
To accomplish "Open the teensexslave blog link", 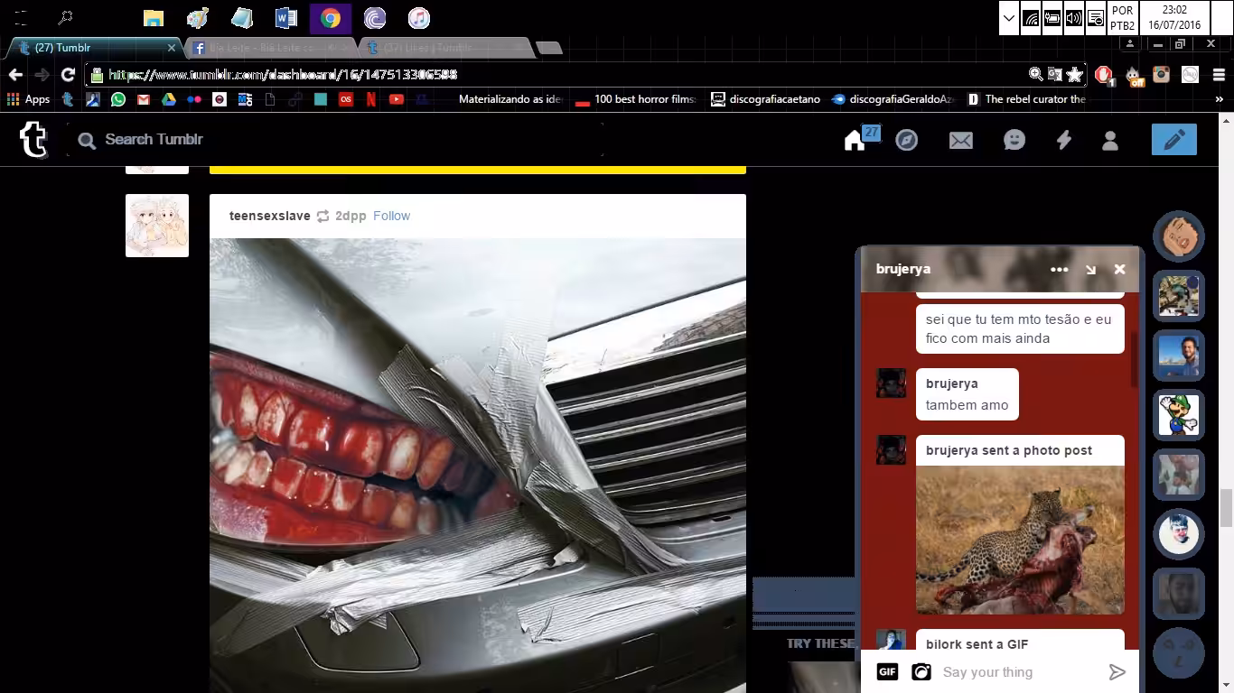I will click(269, 216).
